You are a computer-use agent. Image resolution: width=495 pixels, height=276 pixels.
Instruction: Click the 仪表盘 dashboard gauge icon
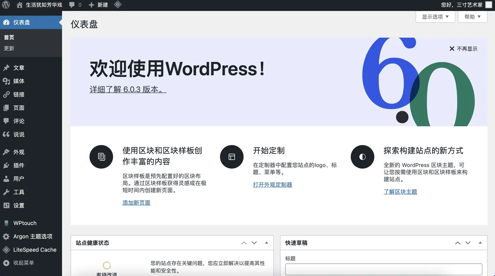point(6,22)
